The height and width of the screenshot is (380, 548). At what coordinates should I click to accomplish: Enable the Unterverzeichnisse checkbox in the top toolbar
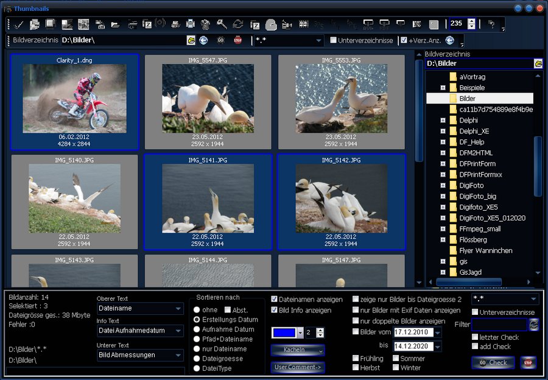click(x=333, y=41)
